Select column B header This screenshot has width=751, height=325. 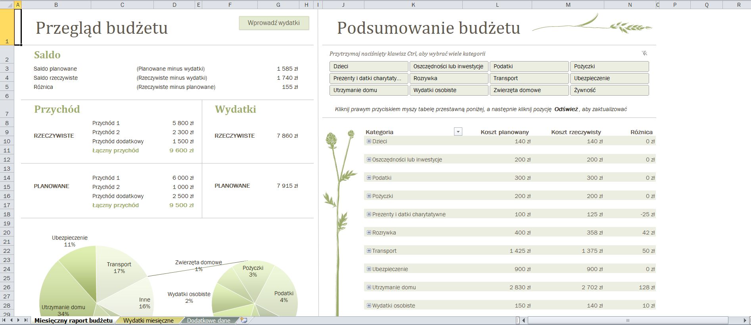point(56,5)
